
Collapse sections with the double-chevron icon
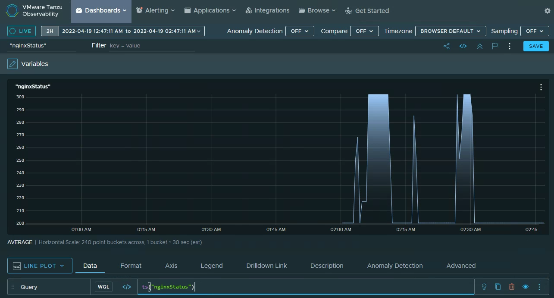[x=479, y=46]
